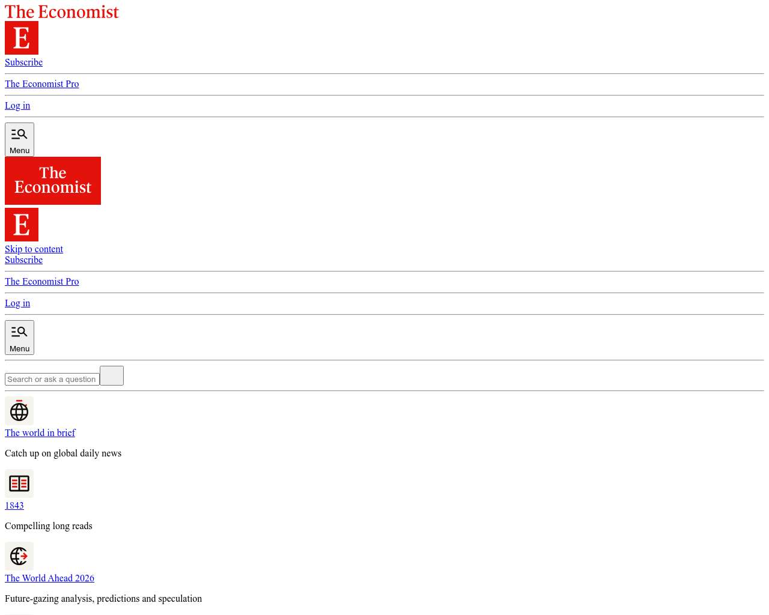The width and height of the screenshot is (769, 615).
Task: Follow the Skip to content link
Action: pyautogui.click(x=34, y=249)
